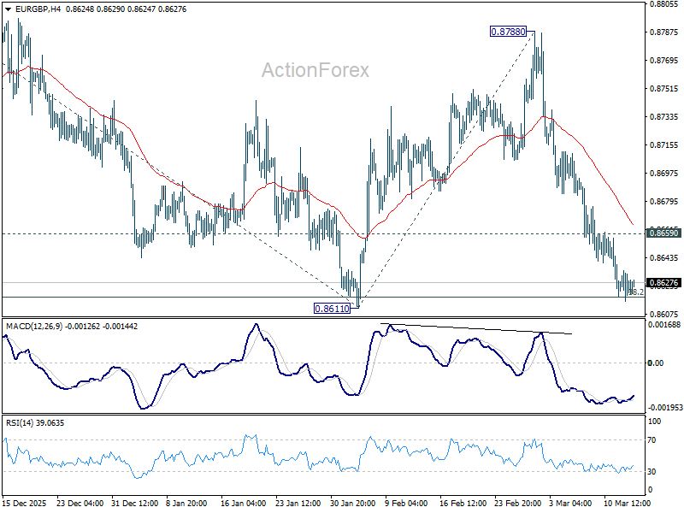
Task: Click the 23 Jan 12:00 time axis label
Action: tap(298, 503)
